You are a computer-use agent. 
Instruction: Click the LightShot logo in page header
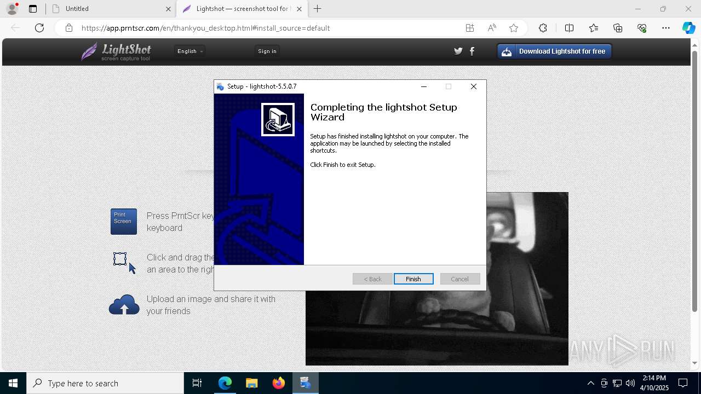(x=117, y=52)
